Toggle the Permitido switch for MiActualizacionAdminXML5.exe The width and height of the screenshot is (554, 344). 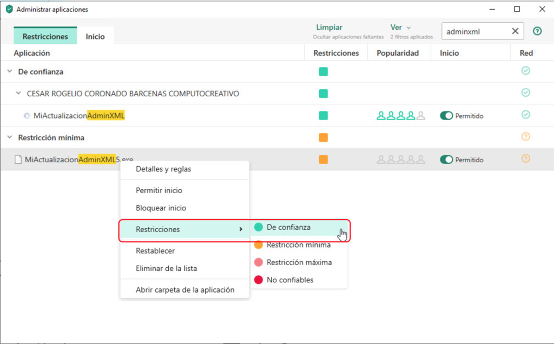446,160
